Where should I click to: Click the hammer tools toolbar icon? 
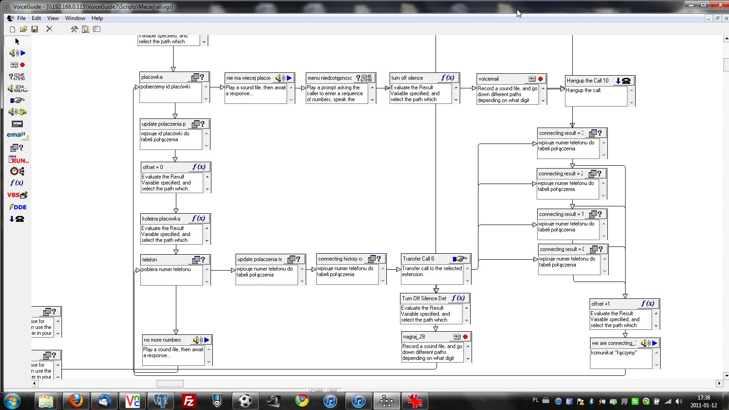(x=74, y=29)
